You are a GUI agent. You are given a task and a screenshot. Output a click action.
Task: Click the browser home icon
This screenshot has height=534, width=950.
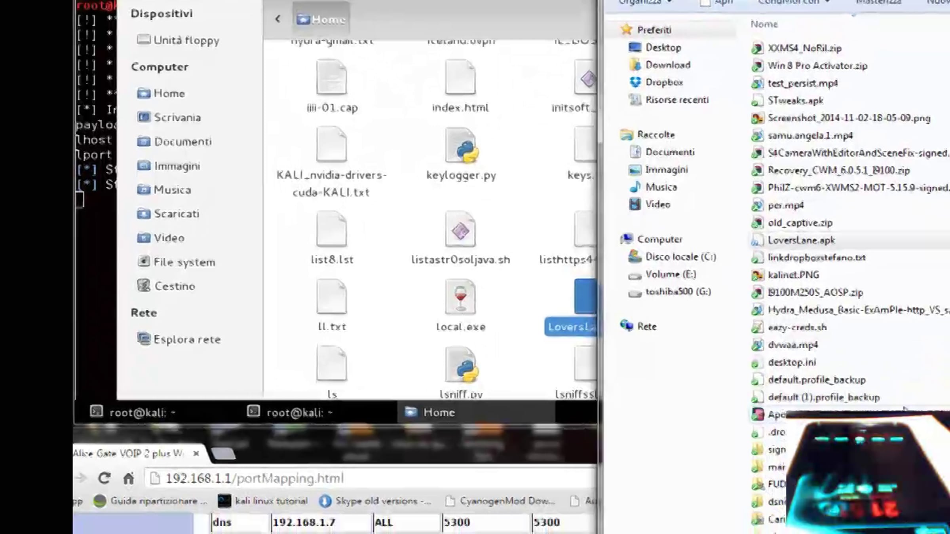click(128, 479)
